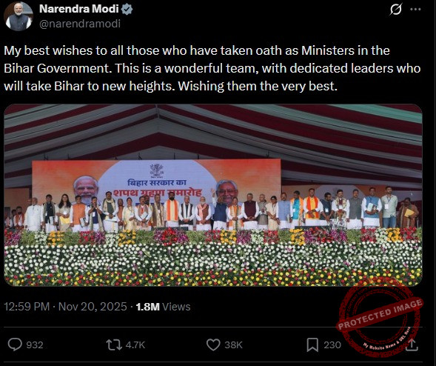View the 1.8M Views analytics
Viewport: 436px width, 366px height.
(x=163, y=307)
